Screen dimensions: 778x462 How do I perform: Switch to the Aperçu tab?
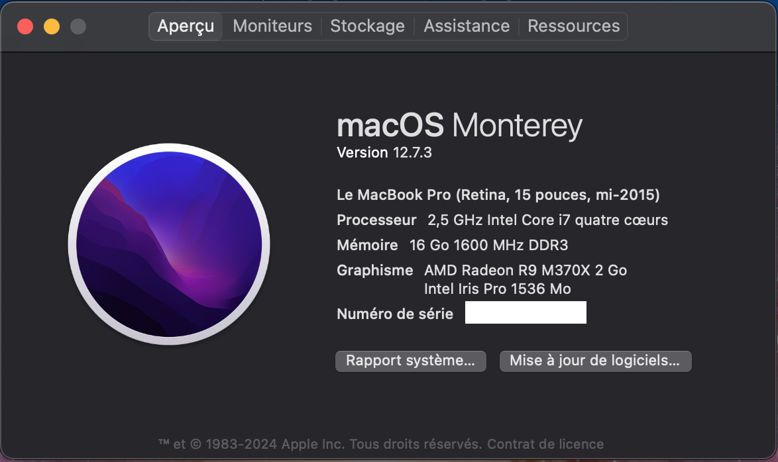click(x=186, y=26)
